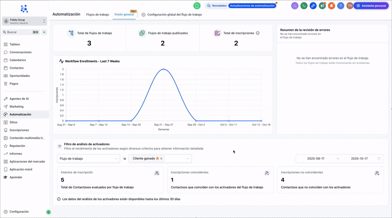
Task: Open Contactos in the sidebar
Action: tap(16, 68)
